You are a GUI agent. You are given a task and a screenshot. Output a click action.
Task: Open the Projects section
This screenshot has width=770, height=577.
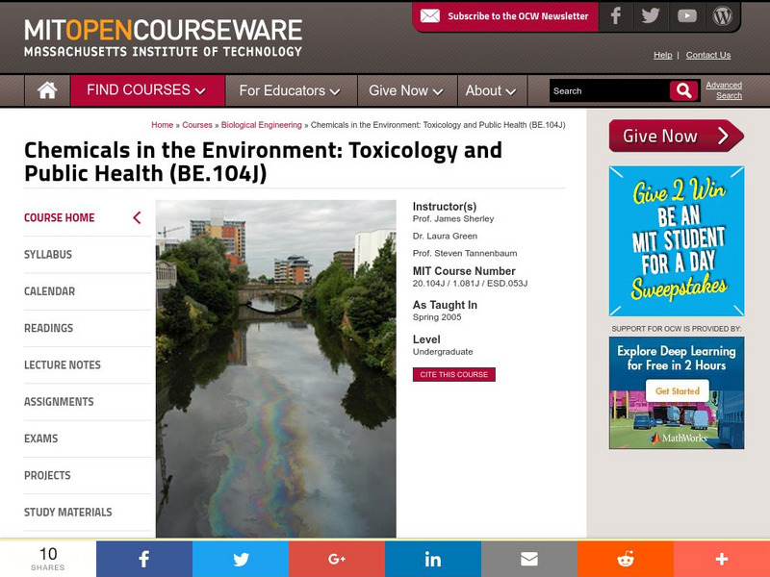(x=47, y=475)
